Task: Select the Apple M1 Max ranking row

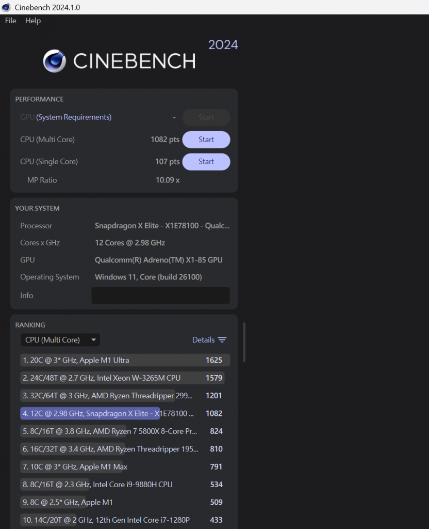Action: [x=125, y=466]
